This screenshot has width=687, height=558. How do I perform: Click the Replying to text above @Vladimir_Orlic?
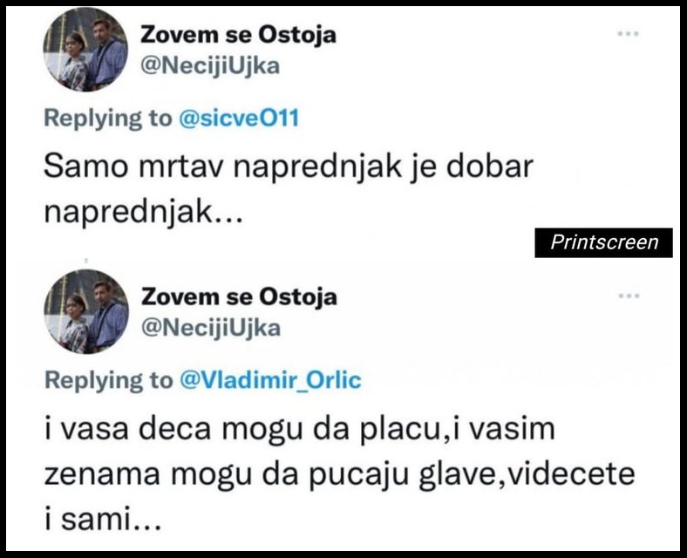[108, 380]
